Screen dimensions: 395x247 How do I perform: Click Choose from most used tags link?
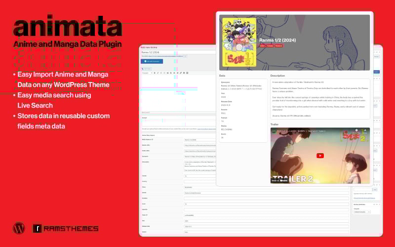364,198
